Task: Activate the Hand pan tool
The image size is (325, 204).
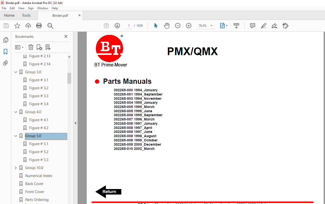Action: pyautogui.click(x=167, y=26)
